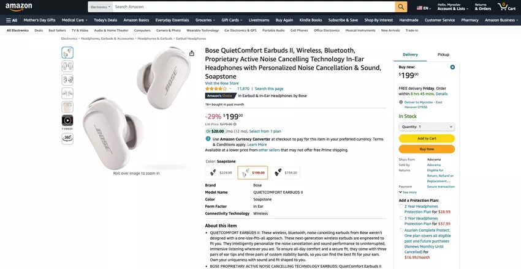This screenshot has height=269, width=521.
Task: Check the 3 Year Headphones Protection Plan
Action: click(x=401, y=218)
